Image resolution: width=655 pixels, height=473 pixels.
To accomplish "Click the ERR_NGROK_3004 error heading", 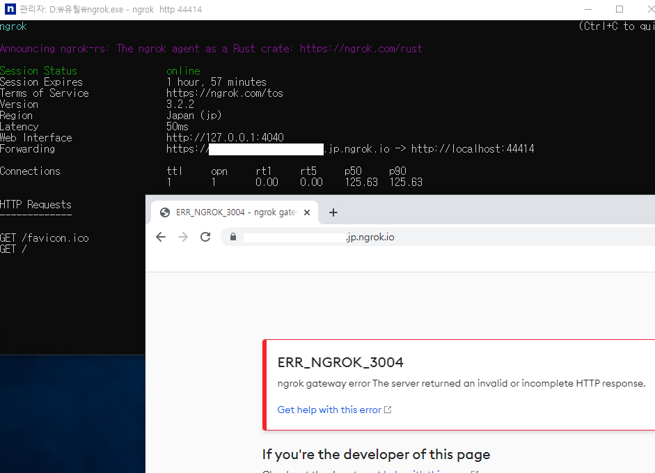I will click(340, 362).
